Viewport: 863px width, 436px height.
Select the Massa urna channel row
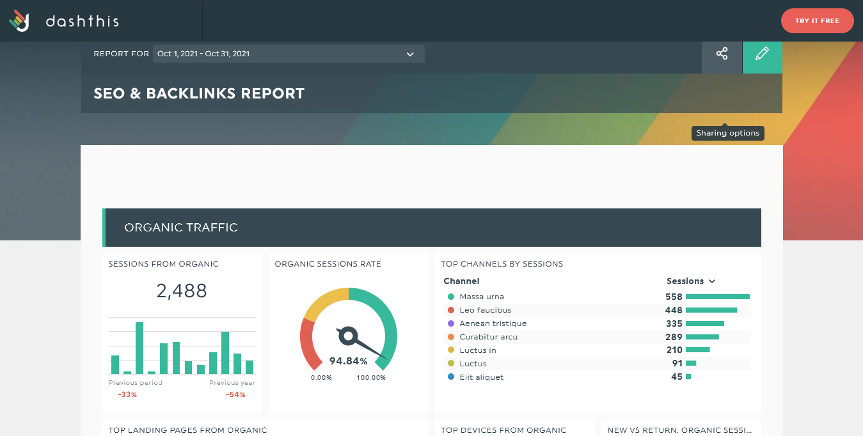[598, 297]
